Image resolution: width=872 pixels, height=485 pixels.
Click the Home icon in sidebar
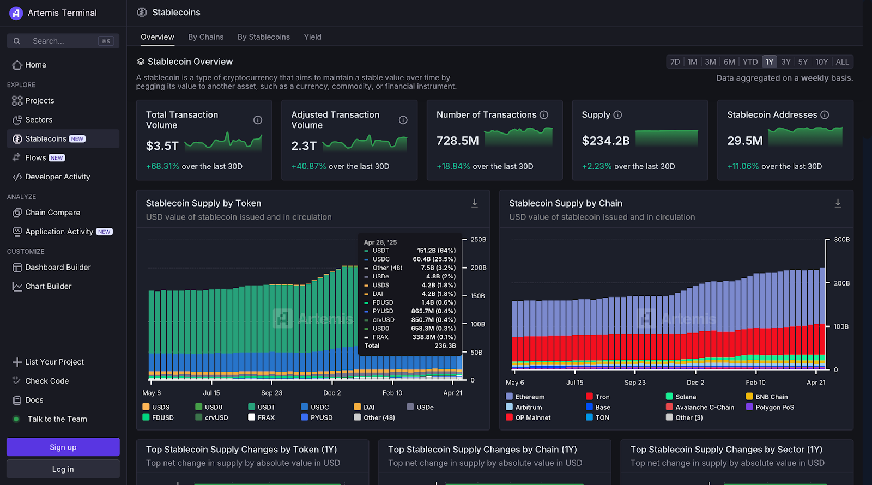pyautogui.click(x=17, y=65)
